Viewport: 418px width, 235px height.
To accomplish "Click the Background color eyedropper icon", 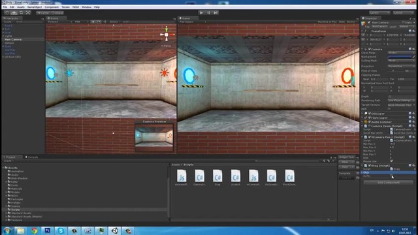I will (x=413, y=57).
